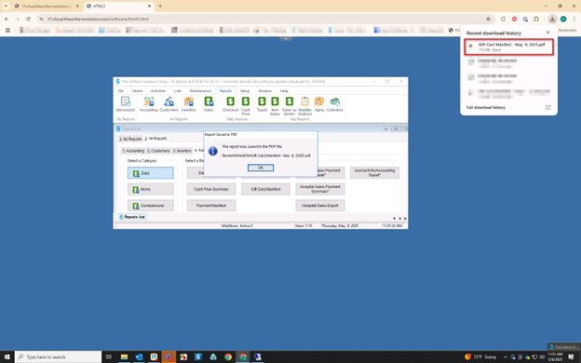Open the Maintenance menu
The height and width of the screenshot is (363, 581).
tap(200, 91)
